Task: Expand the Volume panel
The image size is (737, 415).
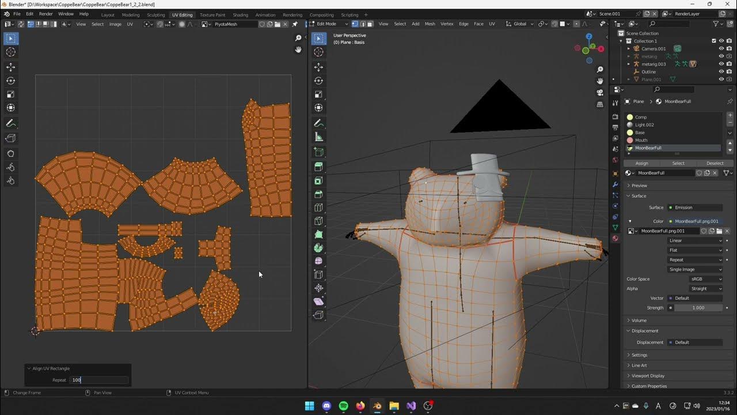Action: (639, 320)
